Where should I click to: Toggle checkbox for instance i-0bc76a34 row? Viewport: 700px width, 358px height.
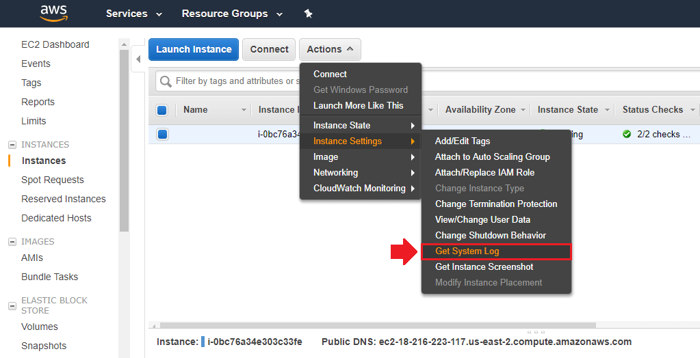pyautogui.click(x=162, y=134)
